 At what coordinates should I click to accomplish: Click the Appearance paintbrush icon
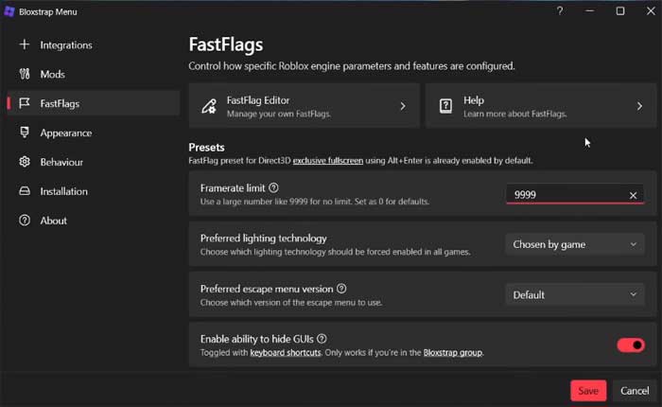click(x=25, y=133)
